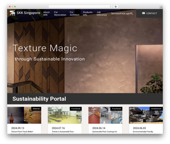Screen dimensions: 170x144
Task: Open the FAQ link
Action: point(122,14)
